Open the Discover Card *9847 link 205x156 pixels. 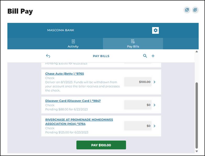(x=73, y=101)
